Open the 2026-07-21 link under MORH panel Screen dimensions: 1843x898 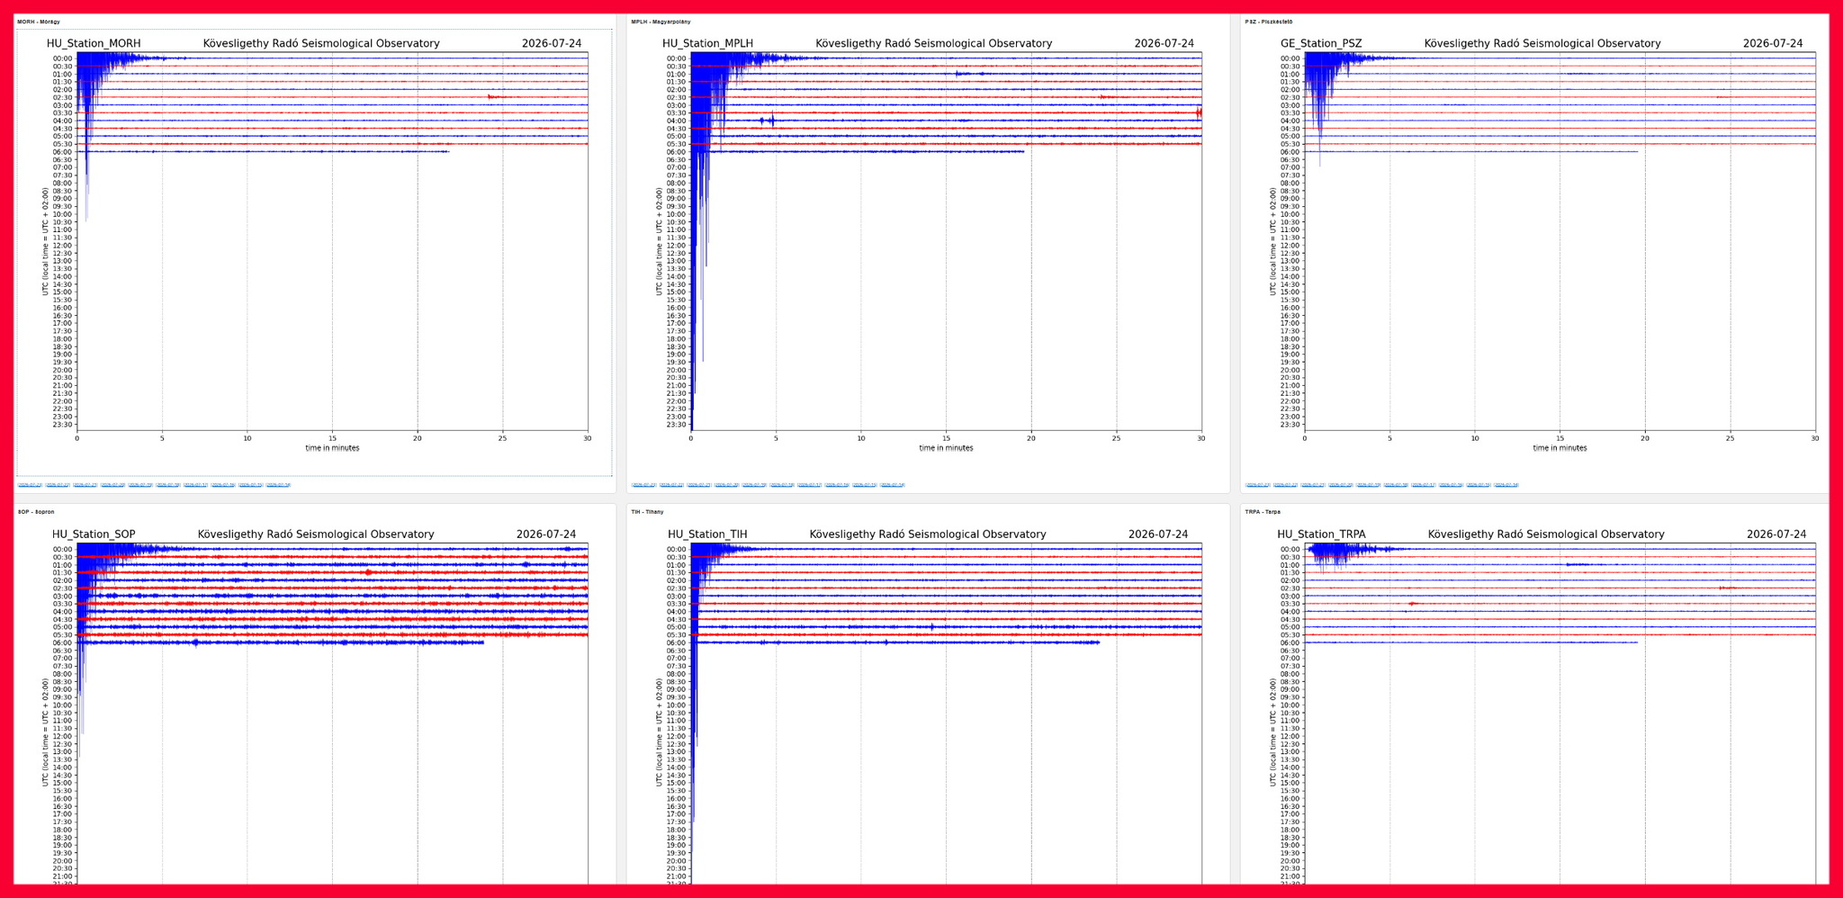(85, 485)
